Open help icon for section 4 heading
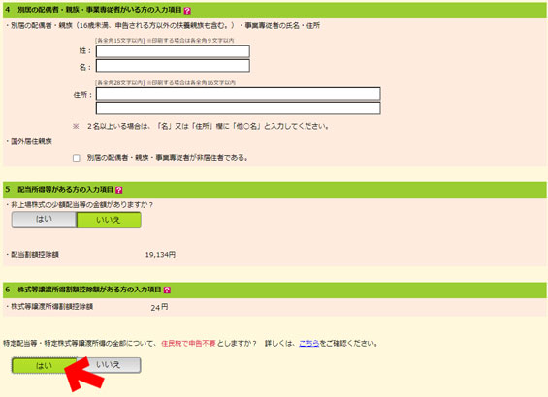The width and height of the screenshot is (548, 397). (187, 11)
